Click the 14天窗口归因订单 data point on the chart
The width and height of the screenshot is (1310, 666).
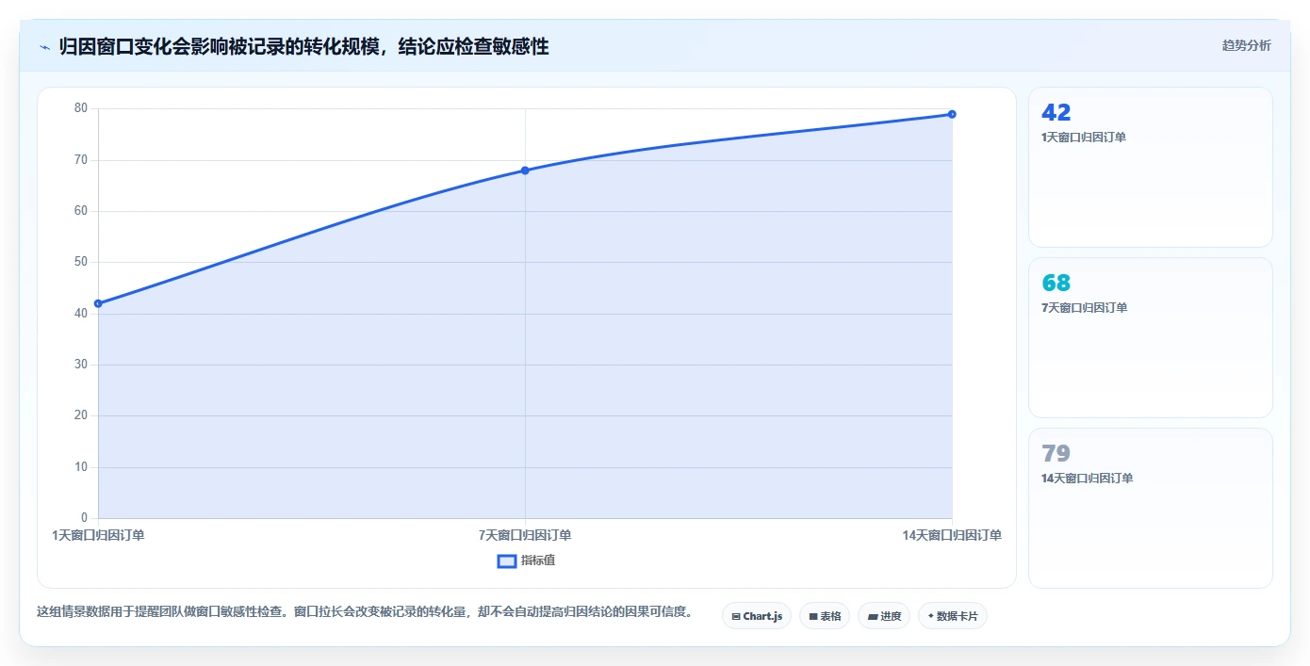pyautogui.click(x=952, y=114)
